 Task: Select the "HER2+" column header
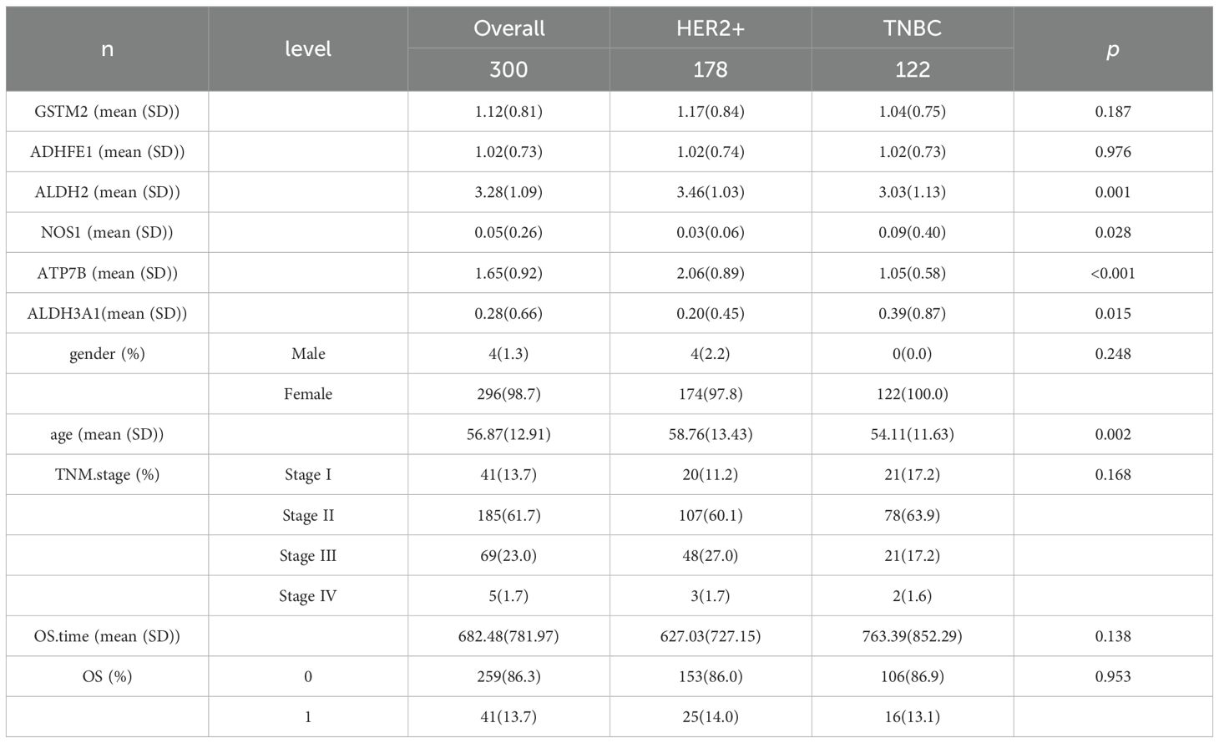coord(711,28)
